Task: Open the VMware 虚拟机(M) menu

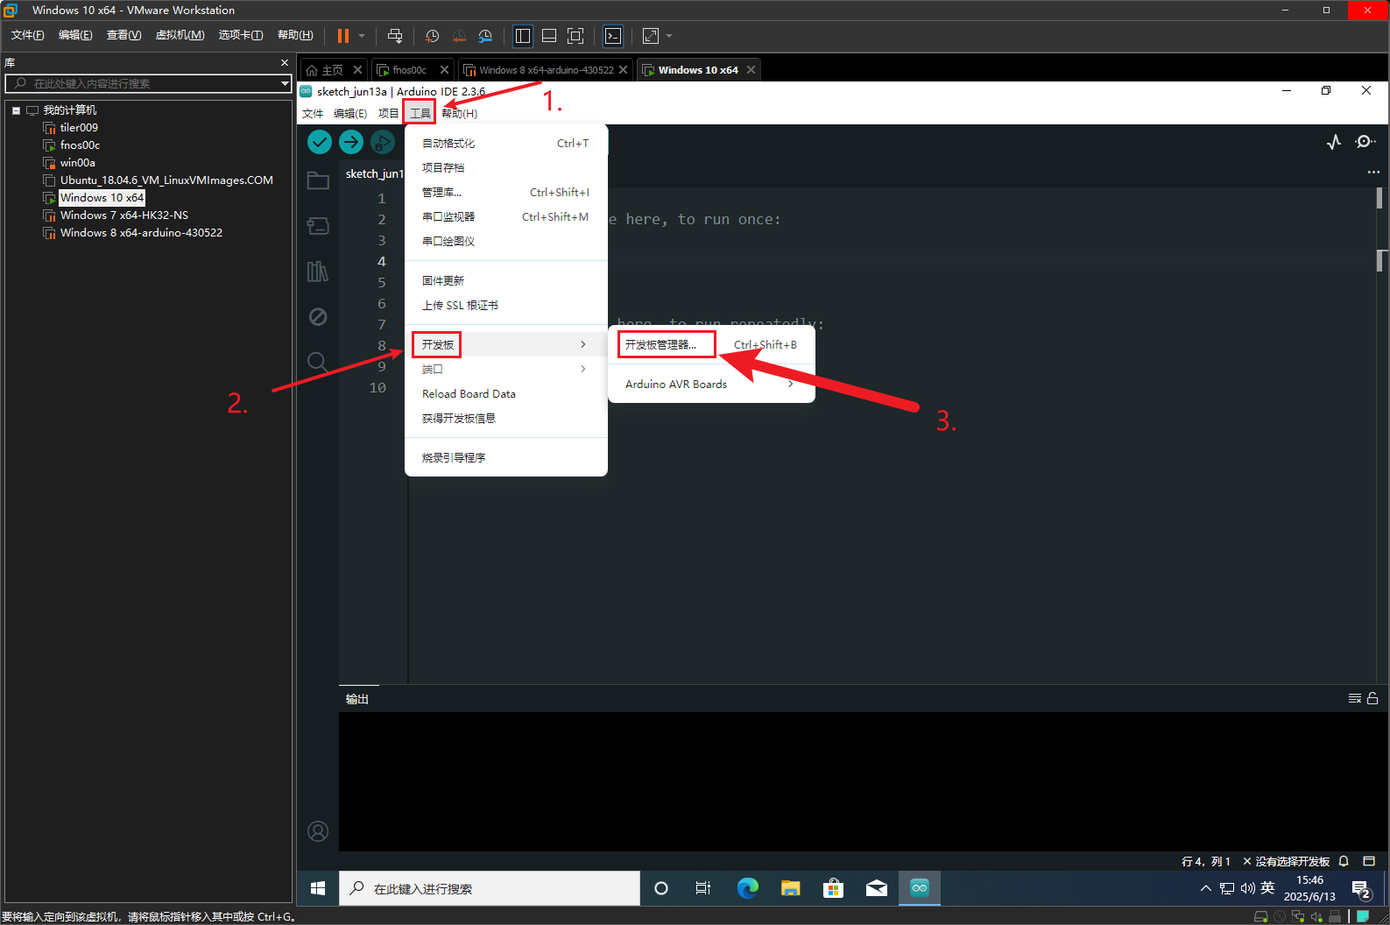Action: click(x=180, y=35)
